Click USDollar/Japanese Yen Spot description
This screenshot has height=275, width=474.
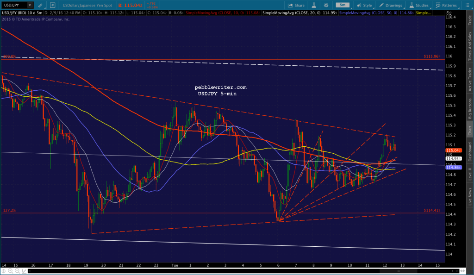pos(87,5)
